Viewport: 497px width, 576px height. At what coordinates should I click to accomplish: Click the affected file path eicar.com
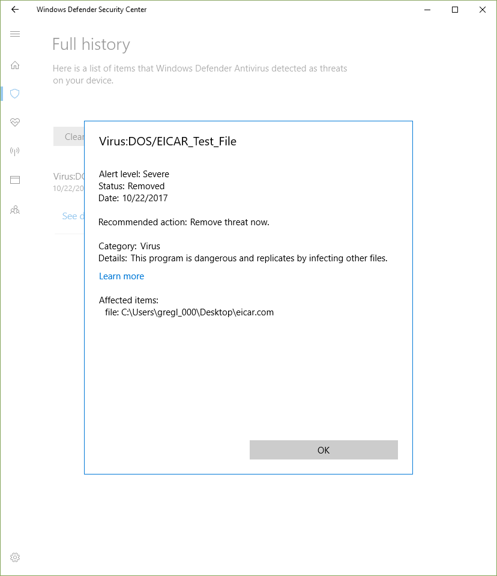pyautogui.click(x=190, y=312)
